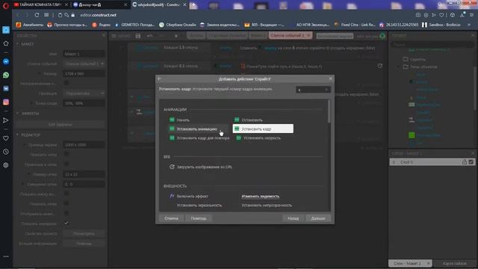This screenshot has height=269, width=478.
Task: Open the Construct 'Меню' button
Action: [121, 36]
